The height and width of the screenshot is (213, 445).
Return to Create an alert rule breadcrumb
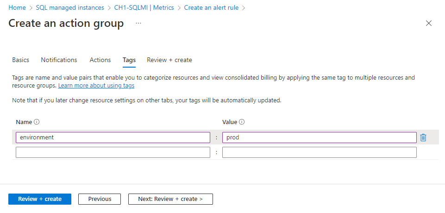pyautogui.click(x=212, y=7)
